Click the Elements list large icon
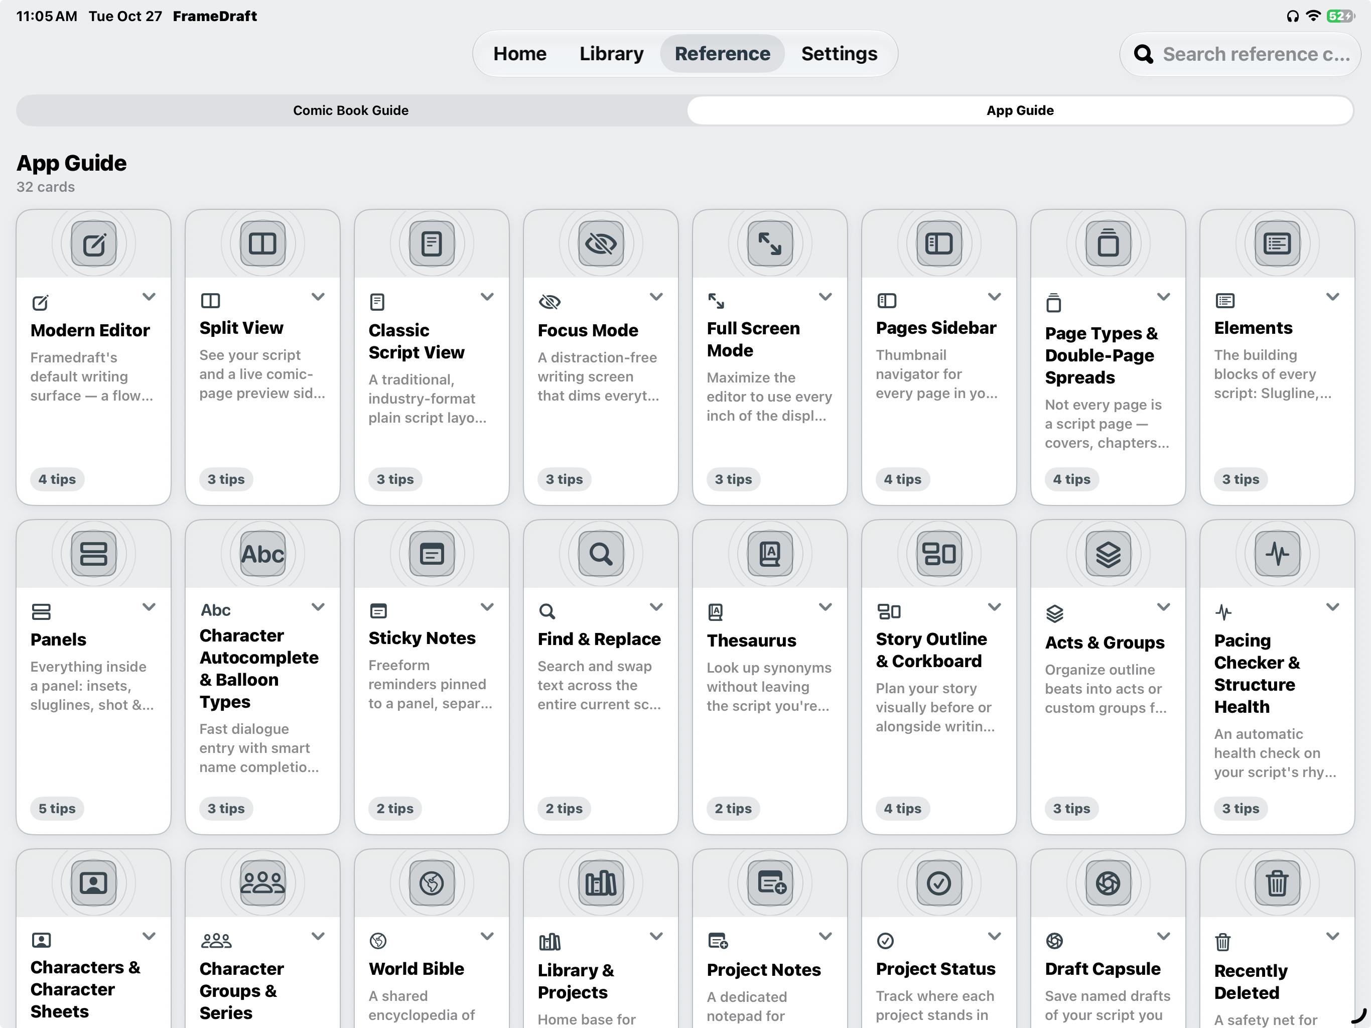Screen dimensions: 1371x1028 [x=1278, y=243]
